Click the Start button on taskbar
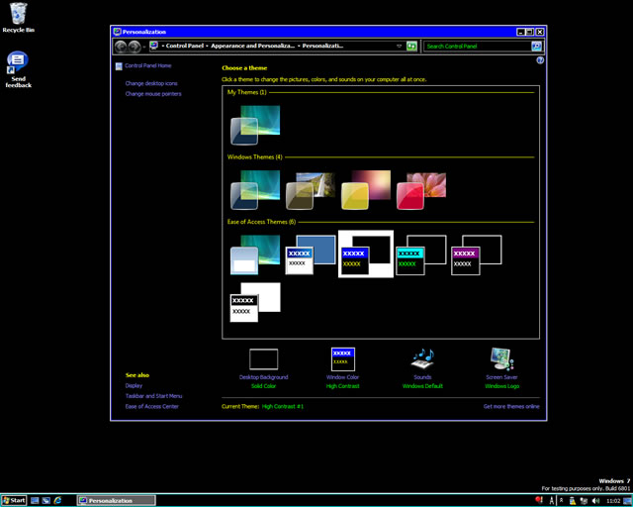Viewport: 633px width, 507px height. pyautogui.click(x=14, y=500)
